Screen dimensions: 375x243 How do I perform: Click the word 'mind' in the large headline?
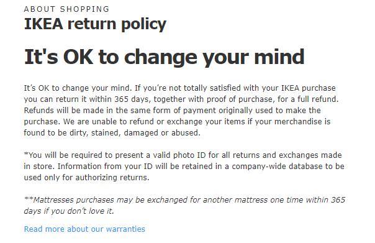279,57
